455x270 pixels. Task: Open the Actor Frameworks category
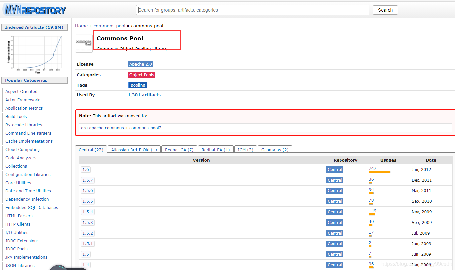point(24,100)
